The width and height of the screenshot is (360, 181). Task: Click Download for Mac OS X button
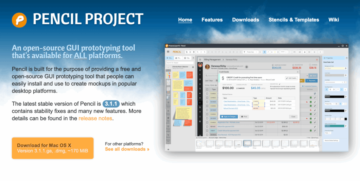53,148
